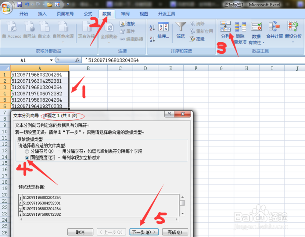
Task: Click Cancel (取消) in the wizard
Action: tap(80, 232)
